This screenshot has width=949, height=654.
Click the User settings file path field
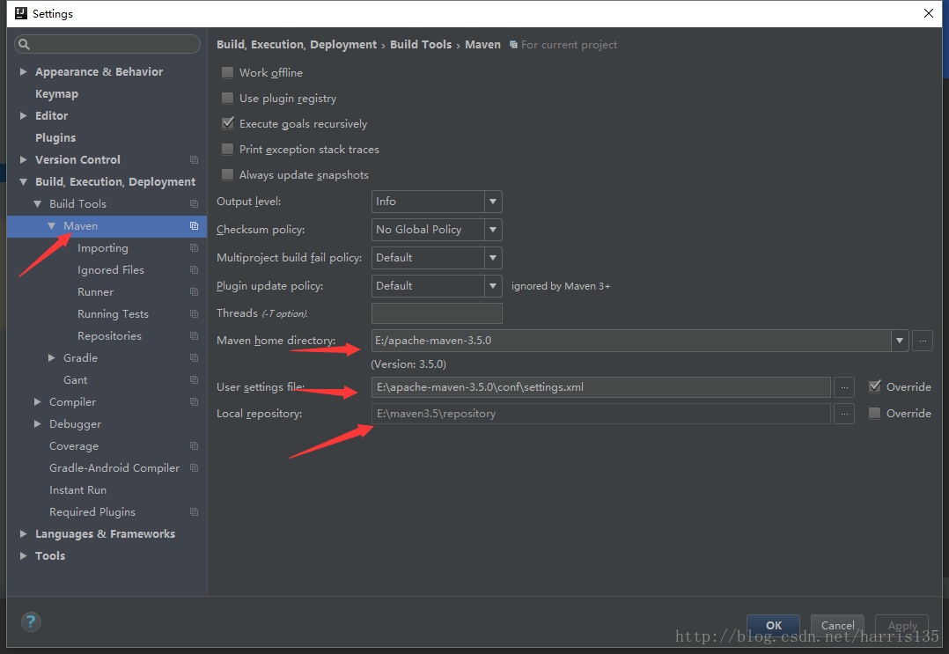point(601,387)
